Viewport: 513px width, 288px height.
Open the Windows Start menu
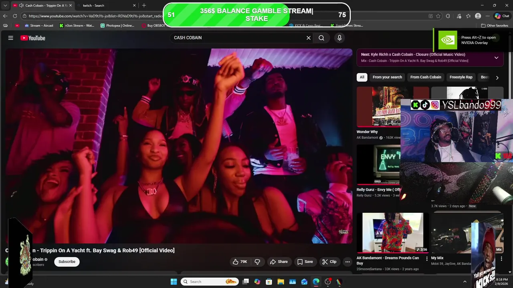click(x=174, y=282)
